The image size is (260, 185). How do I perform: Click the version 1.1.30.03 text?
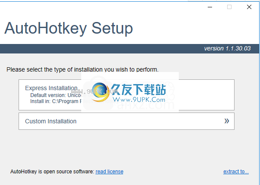pos(227,49)
